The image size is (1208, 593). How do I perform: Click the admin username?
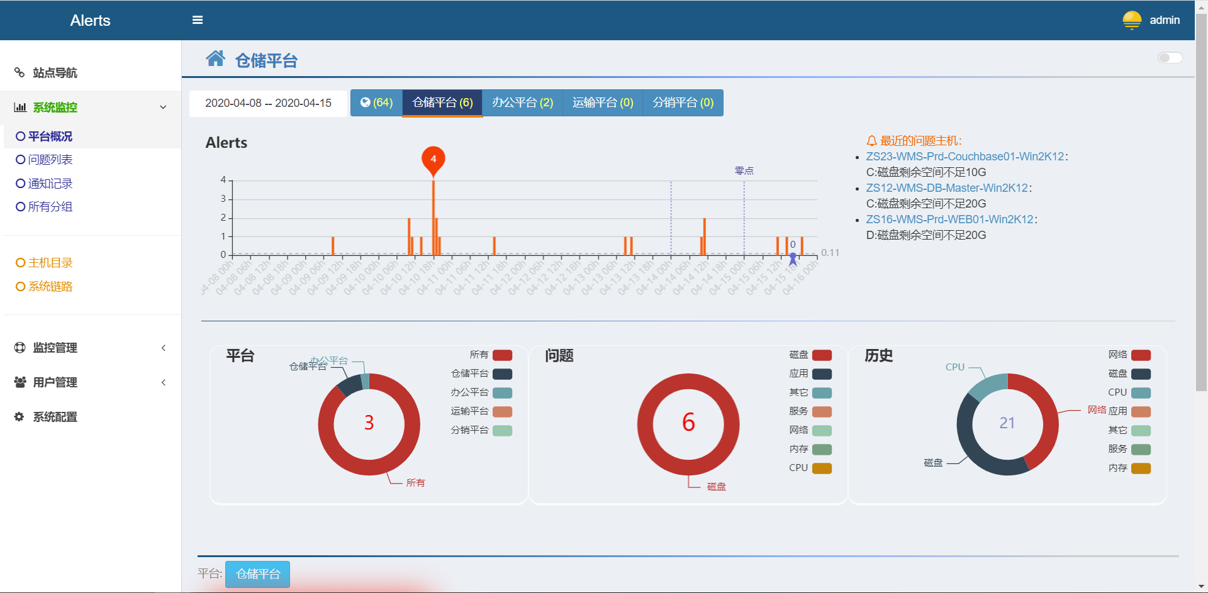click(1165, 20)
